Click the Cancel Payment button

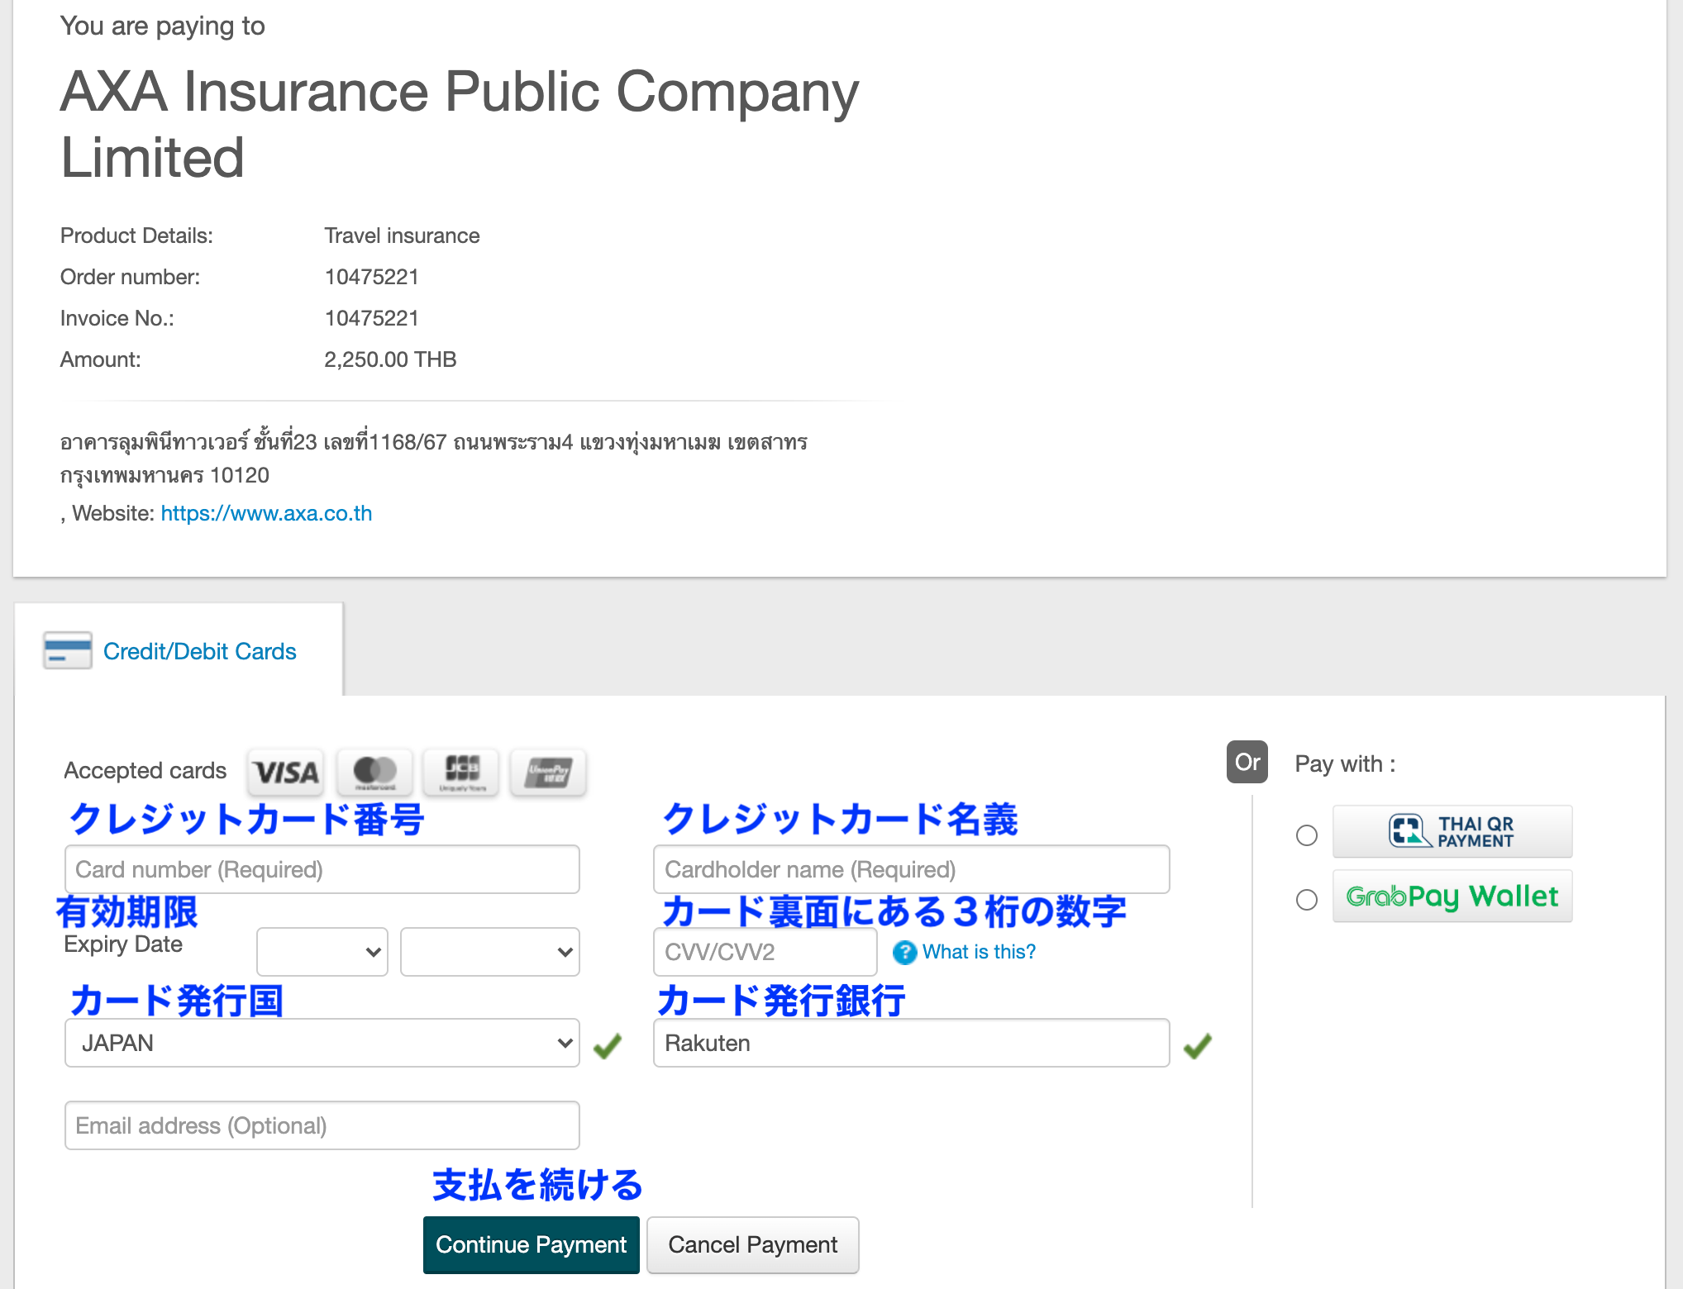coord(753,1244)
